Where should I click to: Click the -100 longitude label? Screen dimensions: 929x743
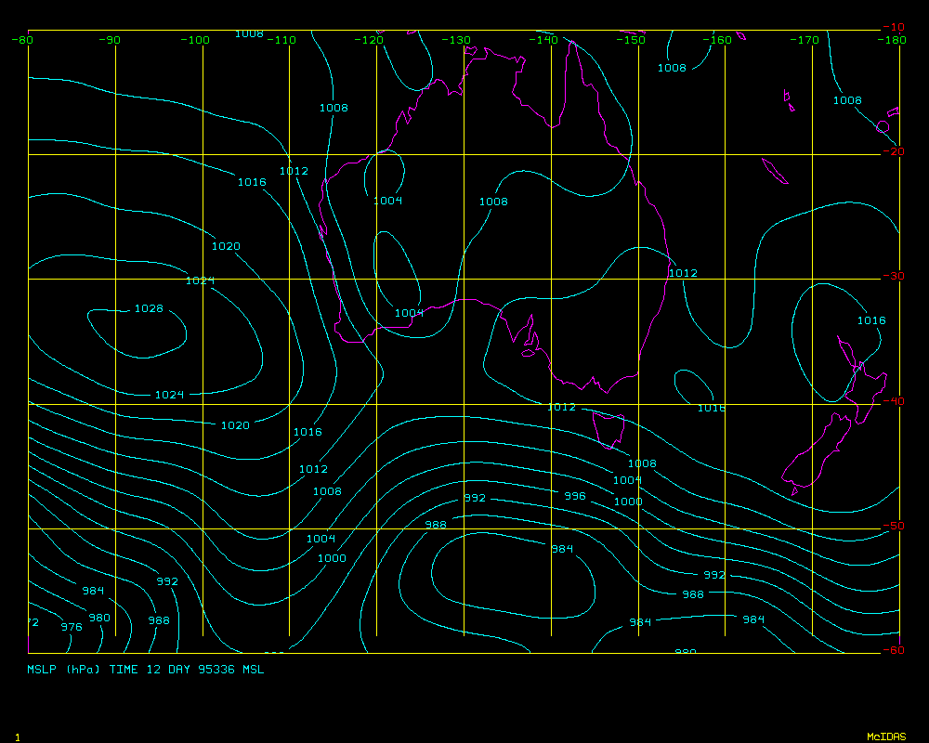point(196,40)
